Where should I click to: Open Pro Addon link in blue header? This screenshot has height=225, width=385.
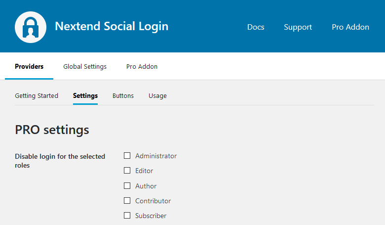point(350,27)
